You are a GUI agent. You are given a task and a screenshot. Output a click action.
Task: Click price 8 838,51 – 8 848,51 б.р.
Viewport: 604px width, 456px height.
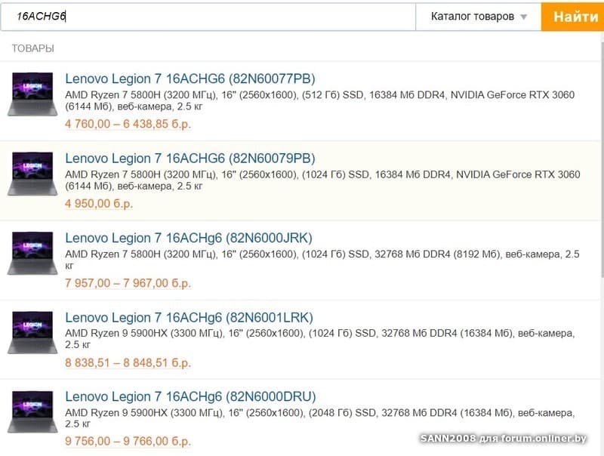click(128, 363)
